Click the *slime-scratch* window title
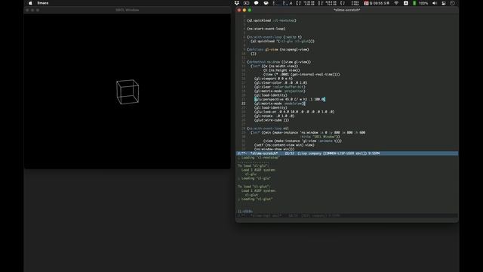The height and width of the screenshot is (272, 483). (x=347, y=10)
